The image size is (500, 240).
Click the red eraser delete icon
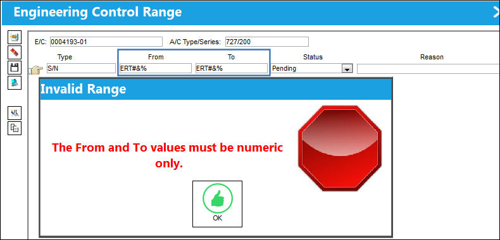click(x=15, y=52)
